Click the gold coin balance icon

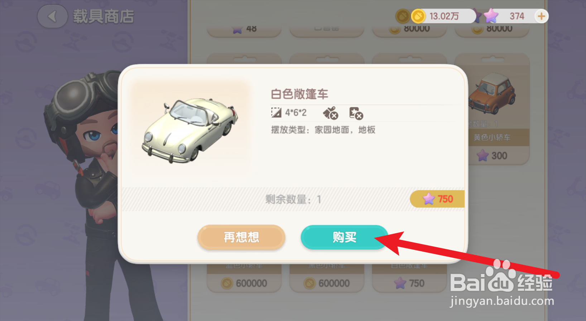pos(418,16)
